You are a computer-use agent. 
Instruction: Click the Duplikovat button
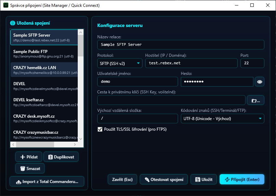point(61,157)
